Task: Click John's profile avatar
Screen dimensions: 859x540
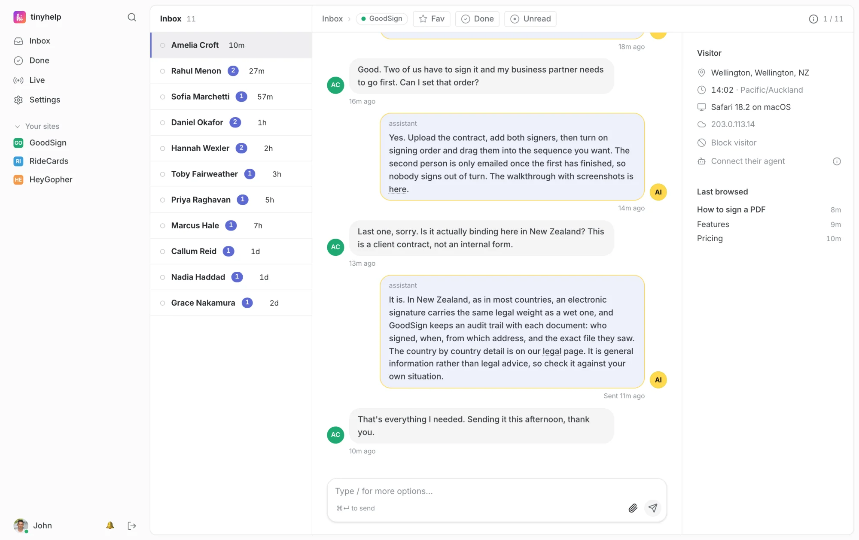Action: (21, 525)
